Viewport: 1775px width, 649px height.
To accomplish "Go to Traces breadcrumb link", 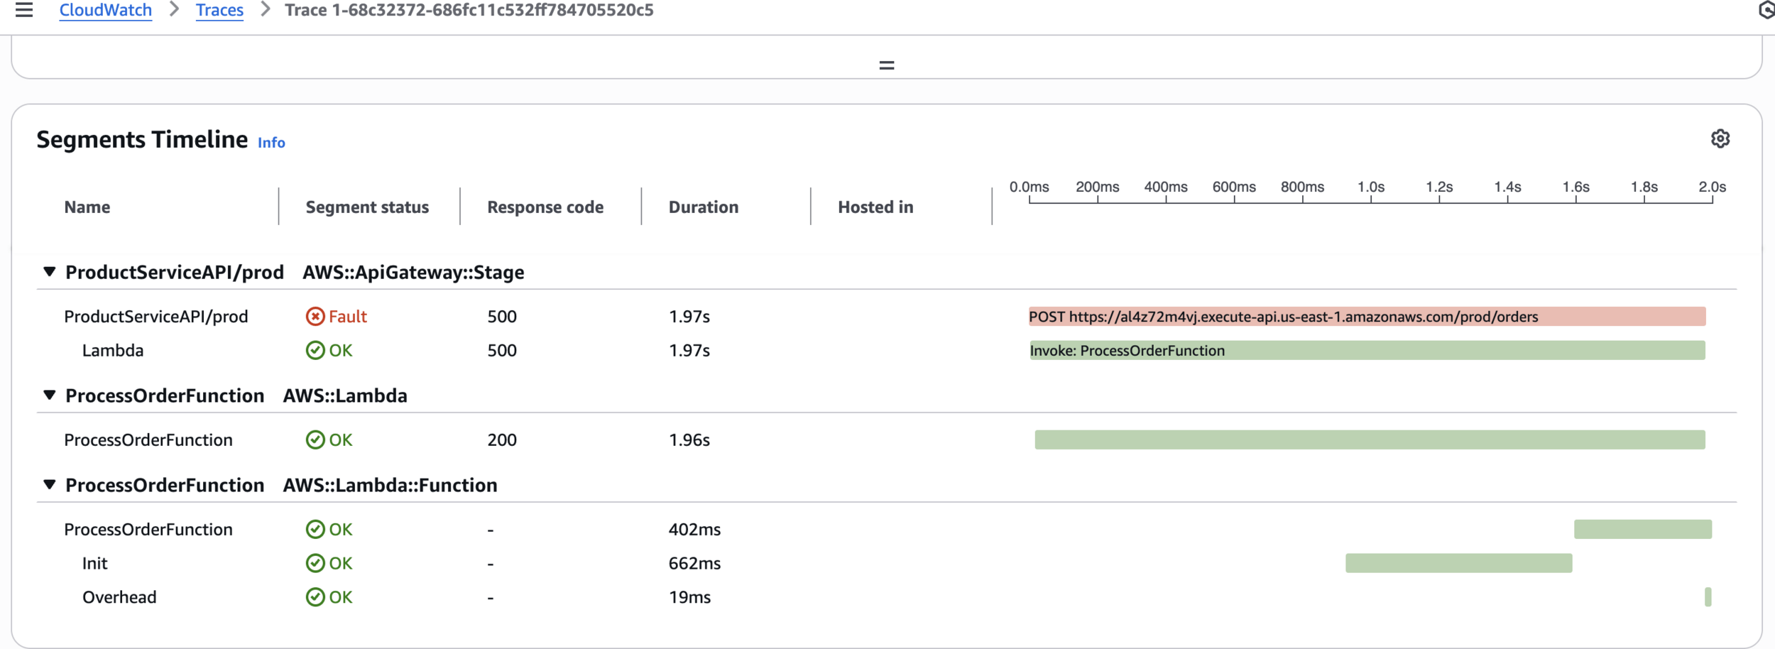I will [219, 10].
